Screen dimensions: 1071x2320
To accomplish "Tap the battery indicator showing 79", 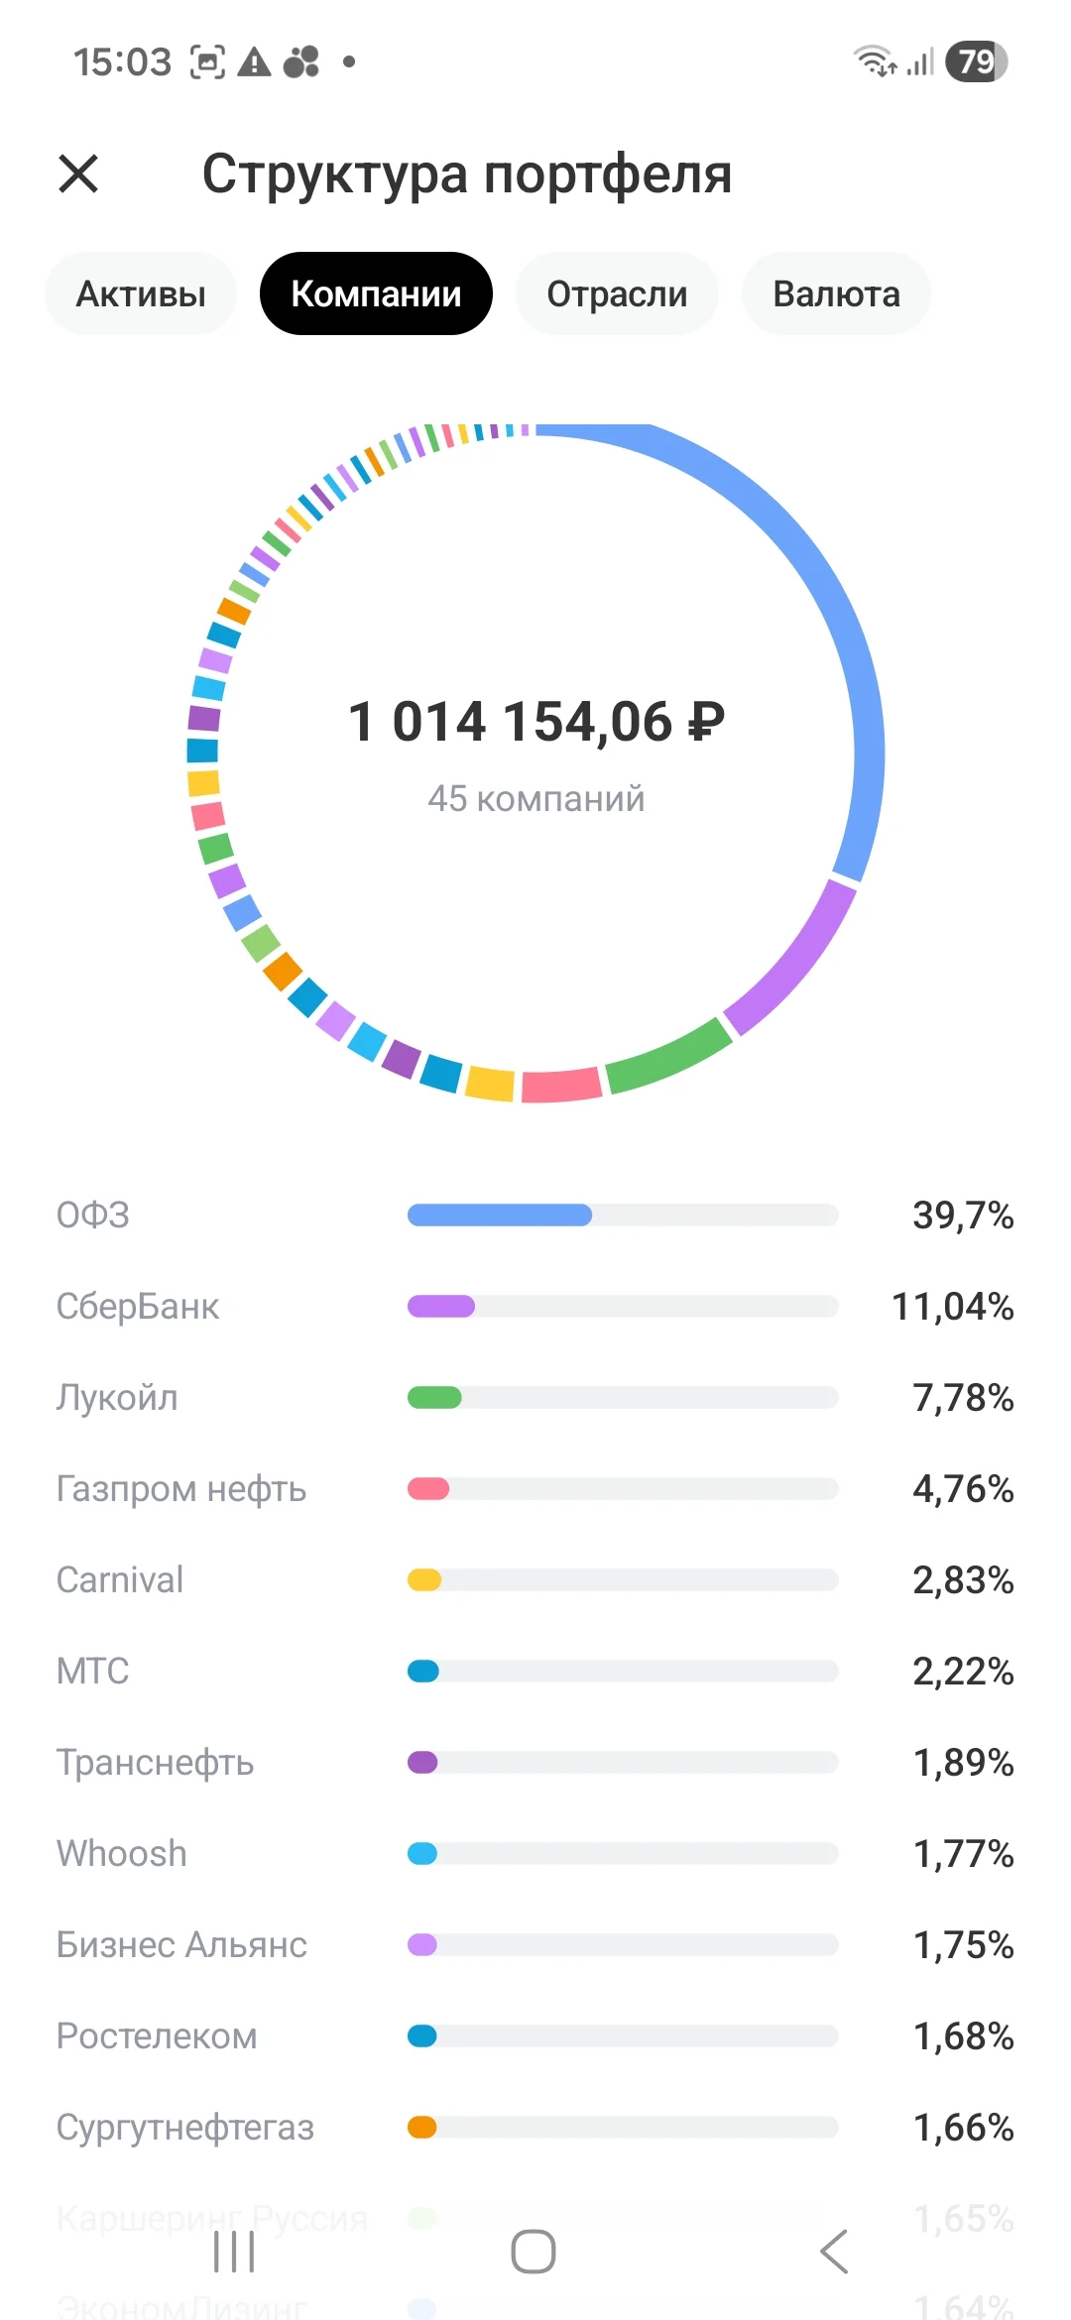I will [x=977, y=61].
